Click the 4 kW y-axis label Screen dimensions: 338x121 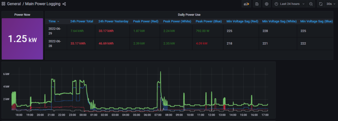point(6,86)
